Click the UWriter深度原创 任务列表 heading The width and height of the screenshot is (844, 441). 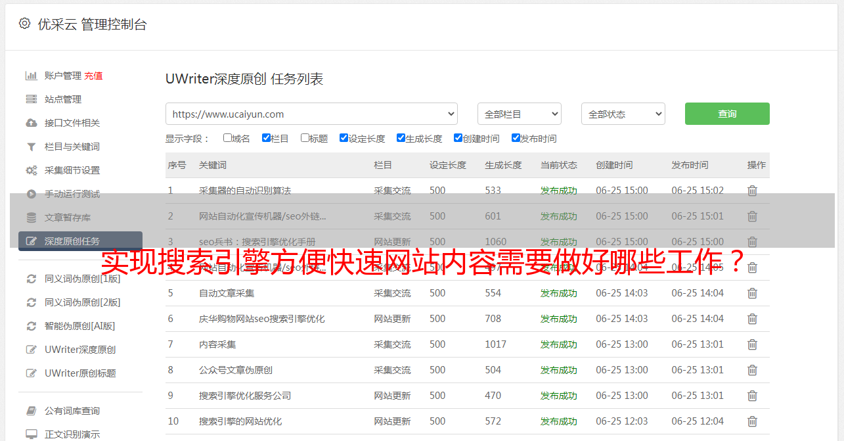click(244, 80)
